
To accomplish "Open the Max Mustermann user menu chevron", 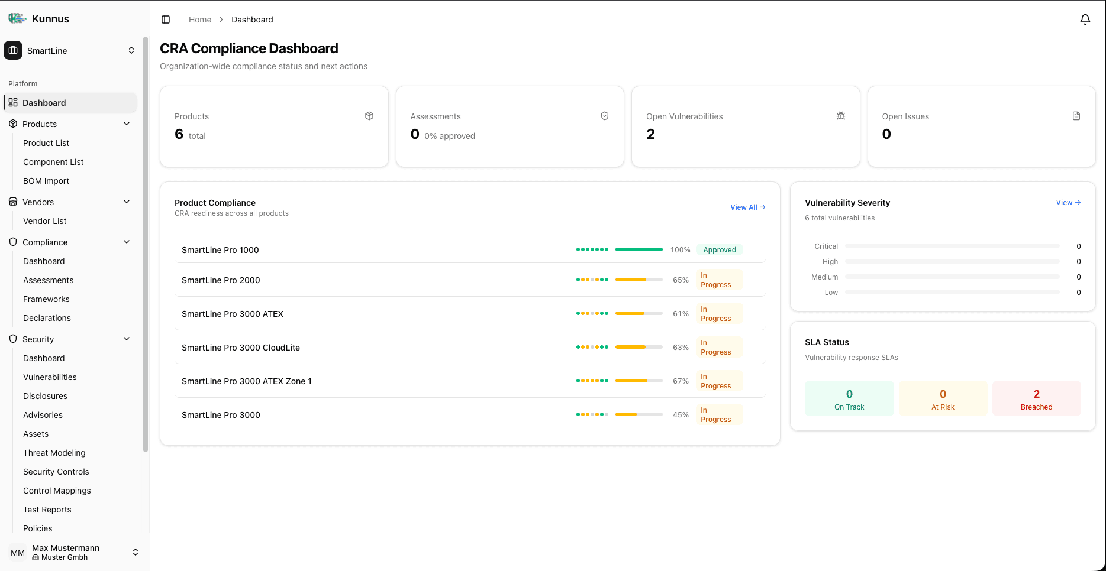I will (136, 552).
